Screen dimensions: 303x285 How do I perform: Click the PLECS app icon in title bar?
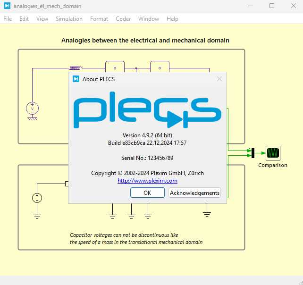coord(7,6)
